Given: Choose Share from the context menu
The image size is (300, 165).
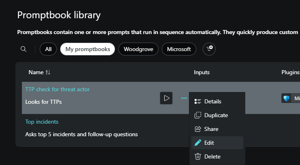Looking at the screenshot, I should pyautogui.click(x=217, y=129).
